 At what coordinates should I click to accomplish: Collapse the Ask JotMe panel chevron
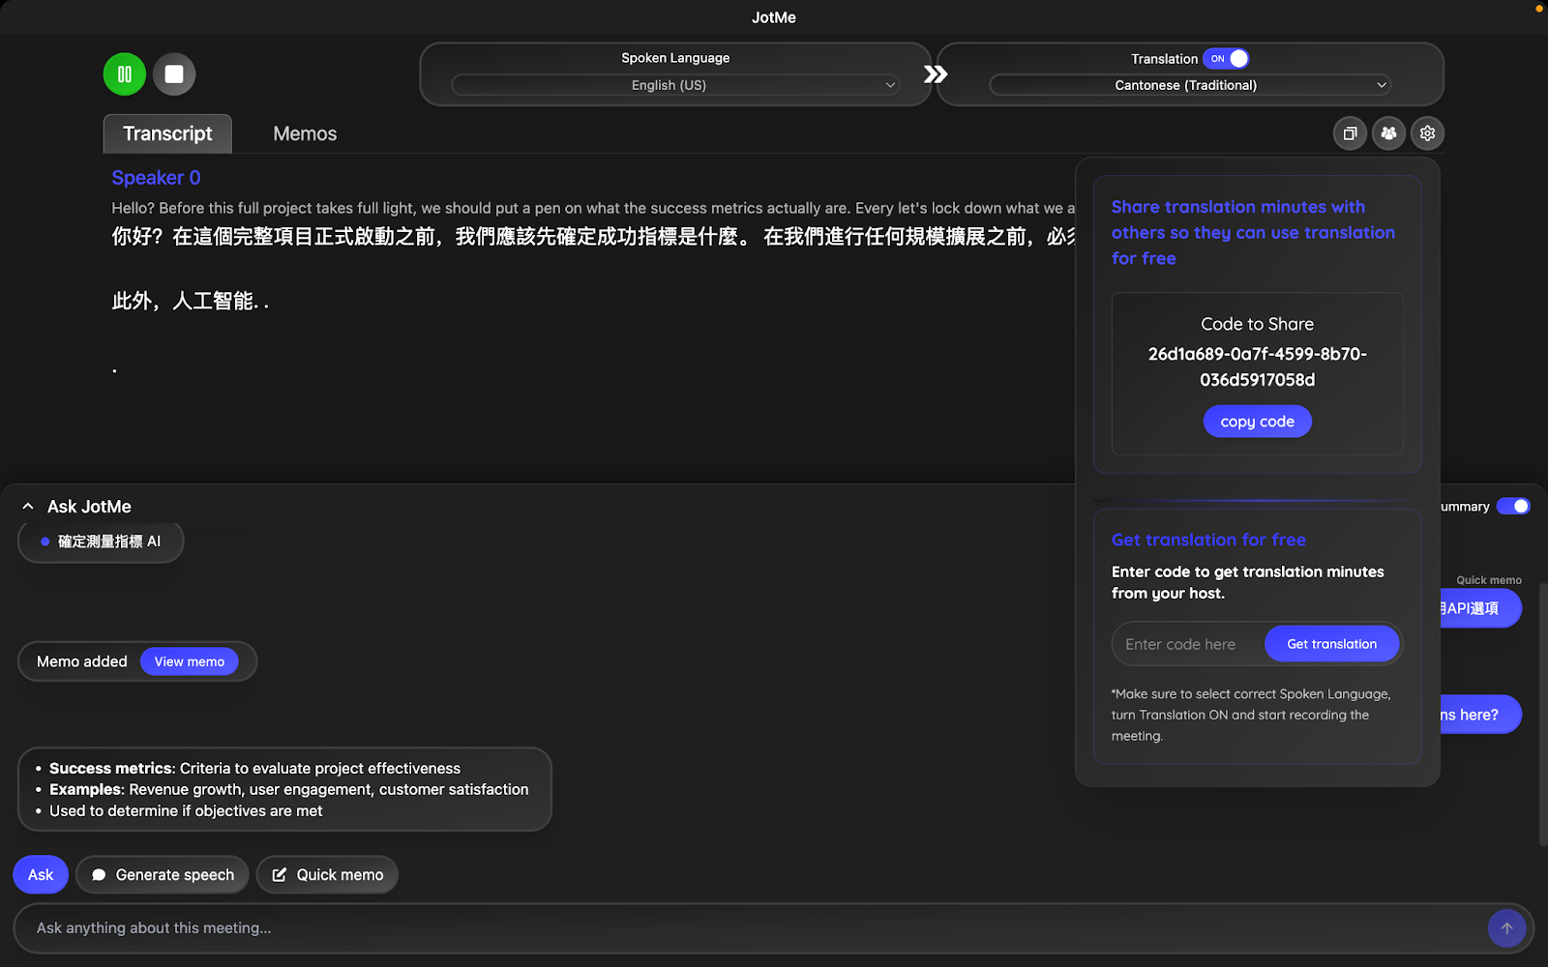point(28,507)
